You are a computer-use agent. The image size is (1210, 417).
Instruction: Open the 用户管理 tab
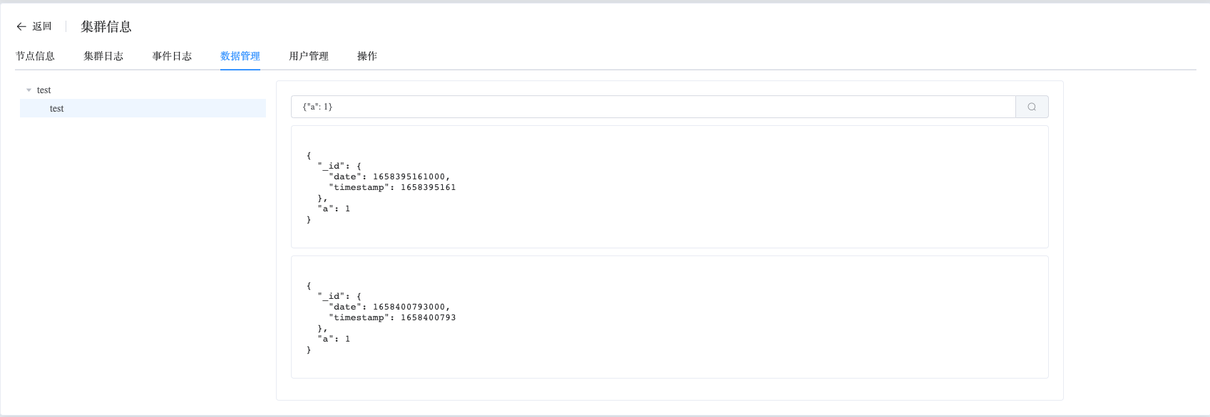[309, 56]
